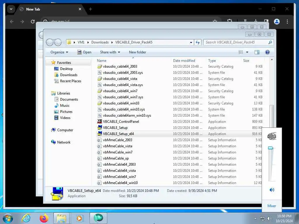Open the Chrome tab search dropdown
This screenshot has width=299, height=224.
click(11, 9)
